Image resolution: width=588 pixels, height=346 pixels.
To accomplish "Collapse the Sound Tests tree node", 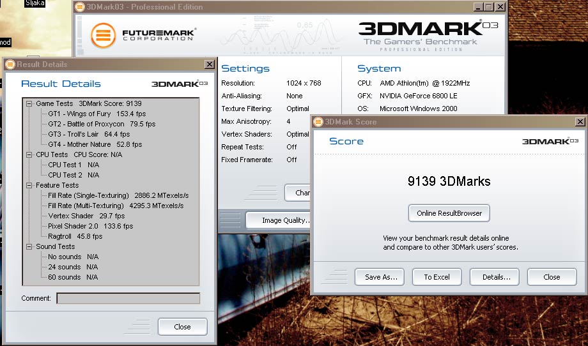I will click(29, 246).
